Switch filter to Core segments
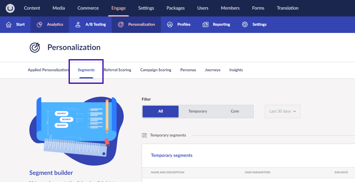The height and width of the screenshot is (182, 355). [x=235, y=111]
